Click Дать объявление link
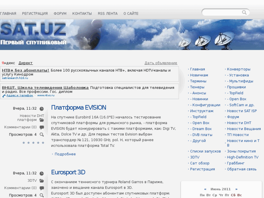 (x=161, y=63)
